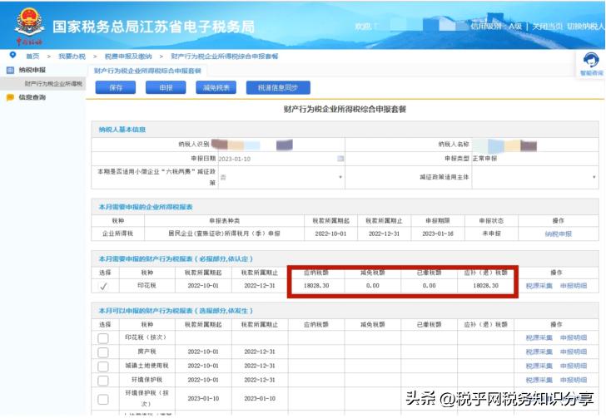Click the 纳税人基本信息 section header

point(122,130)
